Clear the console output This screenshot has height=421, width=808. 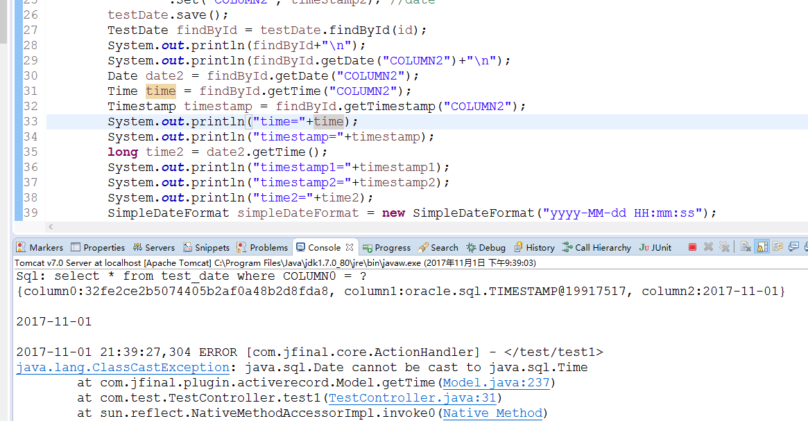point(746,247)
